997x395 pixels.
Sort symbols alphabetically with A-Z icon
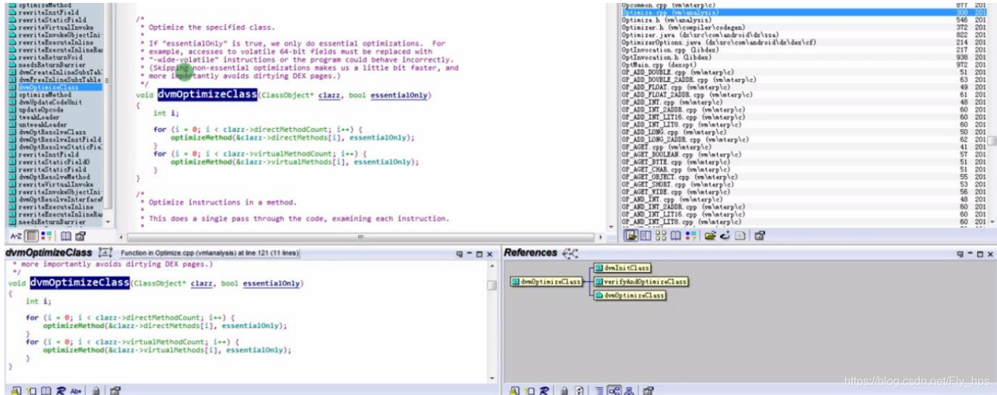[x=17, y=236]
